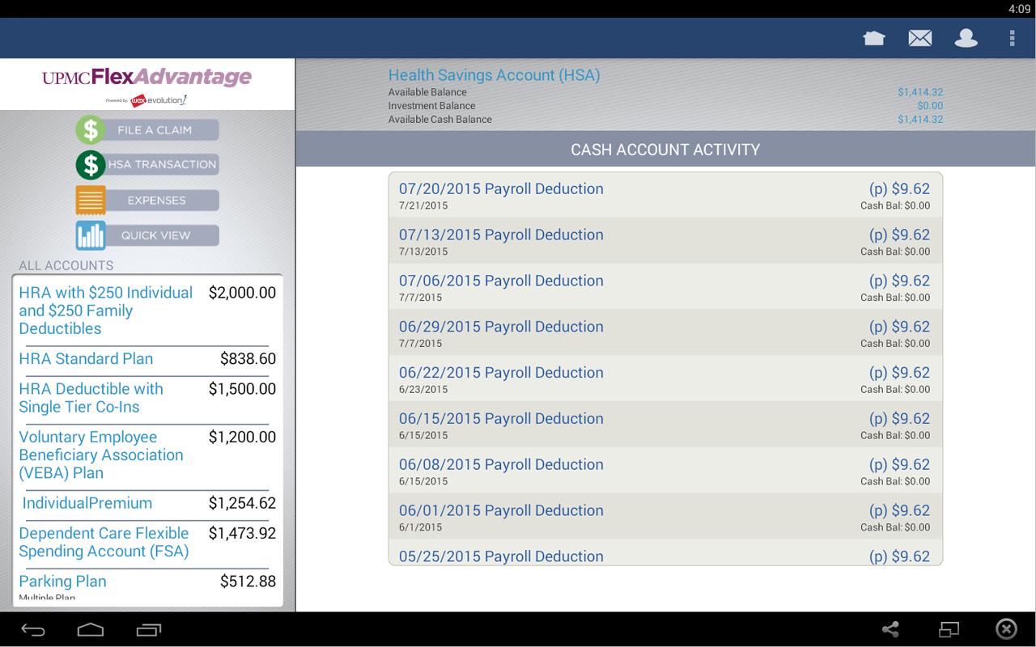Open the 06/15/2015 Payroll Deduction entry
The height and width of the screenshot is (647, 1036).
(x=665, y=425)
